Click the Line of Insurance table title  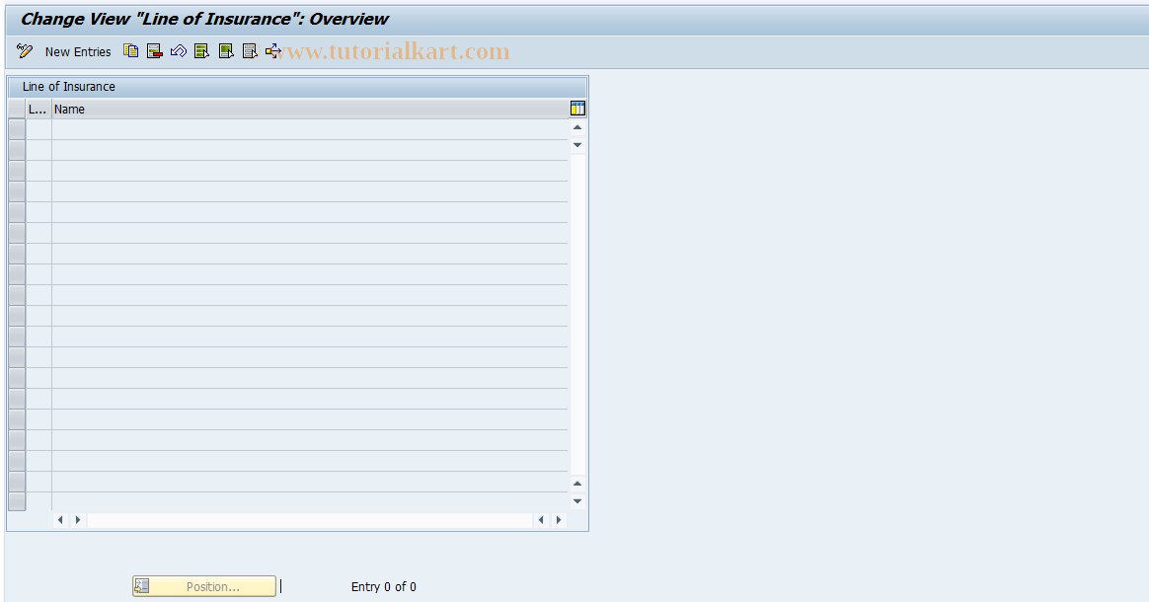coord(69,87)
